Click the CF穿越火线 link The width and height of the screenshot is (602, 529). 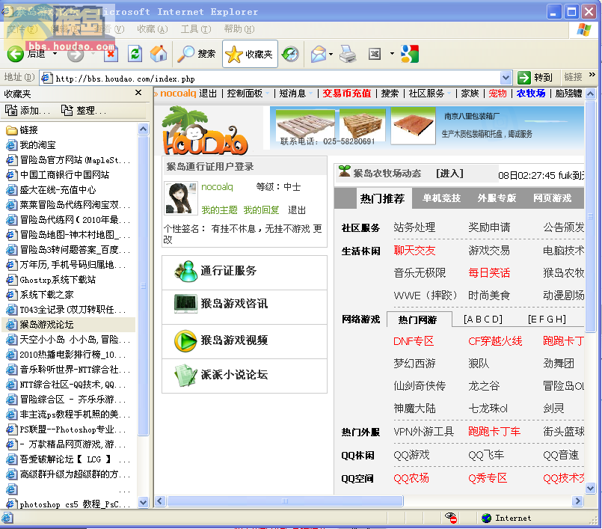tap(495, 341)
